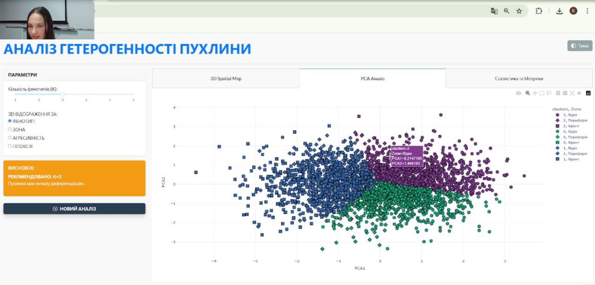
Task: Reset axes with the home icon
Action: coord(579,93)
